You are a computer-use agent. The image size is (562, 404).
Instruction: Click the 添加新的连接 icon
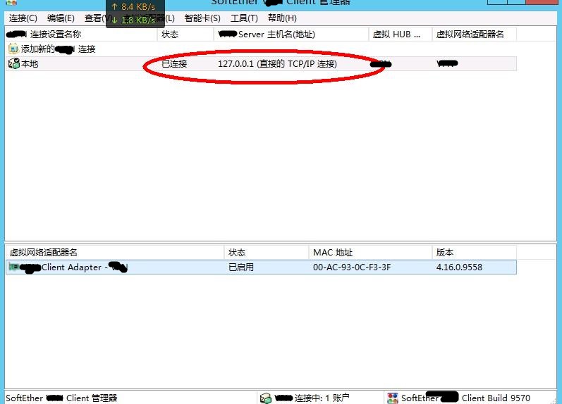(13, 49)
